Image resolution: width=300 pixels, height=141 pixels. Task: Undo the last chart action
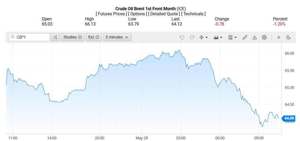[x=182, y=37]
